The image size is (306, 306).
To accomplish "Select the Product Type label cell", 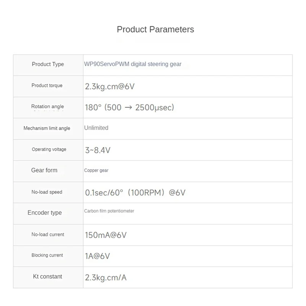I will click(x=48, y=64).
